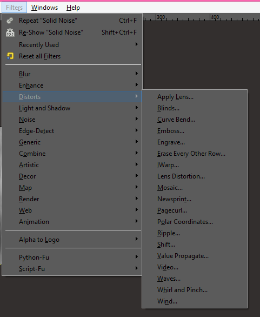This screenshot has width=260, height=317.
Task: Choose Apply Lens... filter
Action: click(x=195, y=97)
